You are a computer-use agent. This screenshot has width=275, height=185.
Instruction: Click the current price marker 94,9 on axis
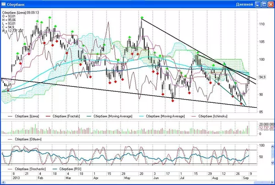coord(262,77)
